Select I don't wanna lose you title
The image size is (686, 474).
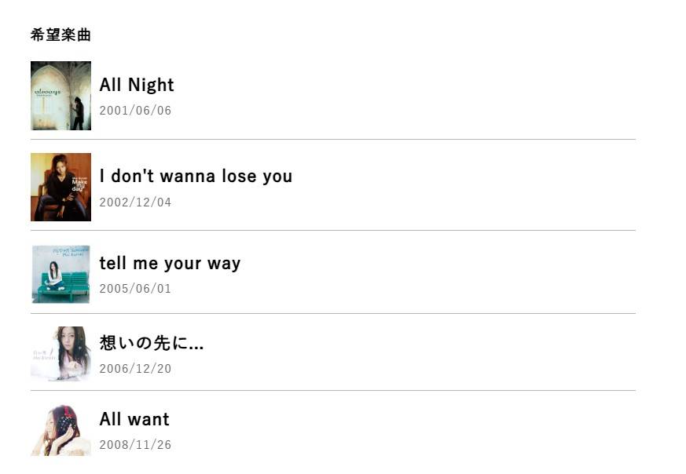point(196,176)
